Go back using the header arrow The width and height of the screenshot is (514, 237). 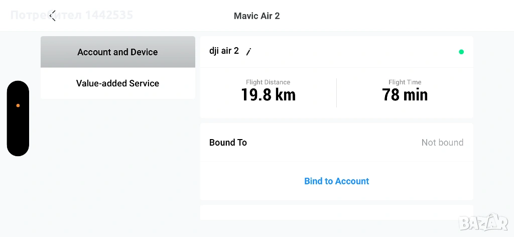click(53, 16)
